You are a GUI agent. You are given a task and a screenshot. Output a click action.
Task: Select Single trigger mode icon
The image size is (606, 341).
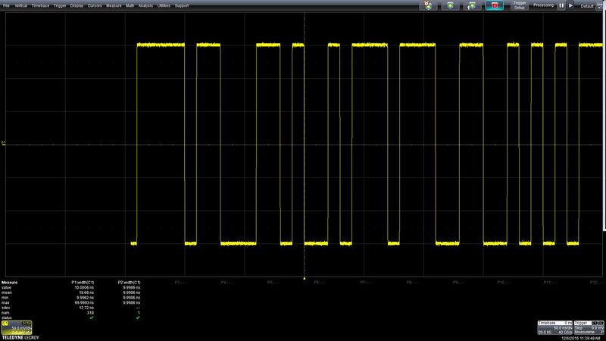coord(472,5)
